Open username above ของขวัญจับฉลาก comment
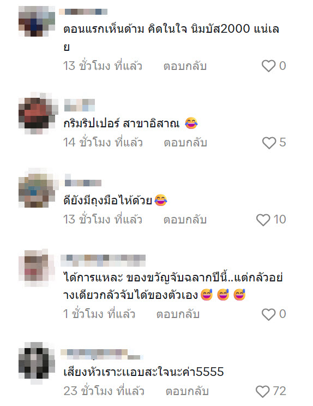 pyautogui.click(x=103, y=261)
